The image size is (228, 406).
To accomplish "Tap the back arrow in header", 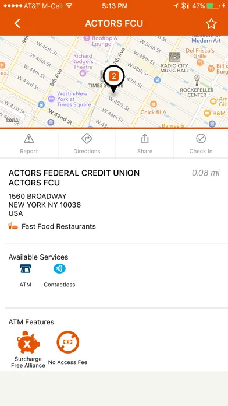I will [x=17, y=23].
